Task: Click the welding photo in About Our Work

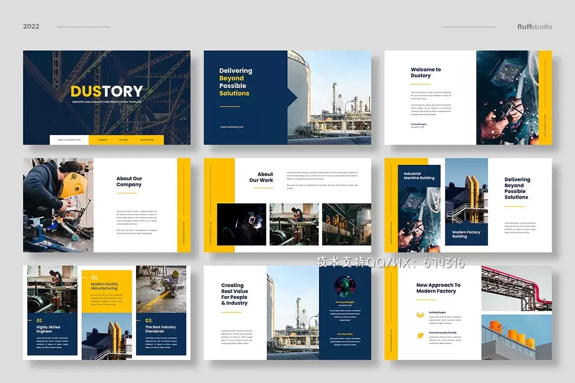Action: tap(241, 224)
